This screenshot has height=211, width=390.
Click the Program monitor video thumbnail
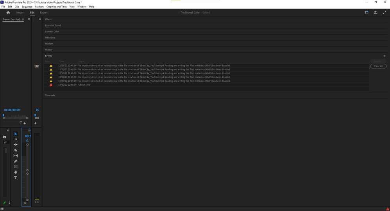pyautogui.click(x=37, y=66)
